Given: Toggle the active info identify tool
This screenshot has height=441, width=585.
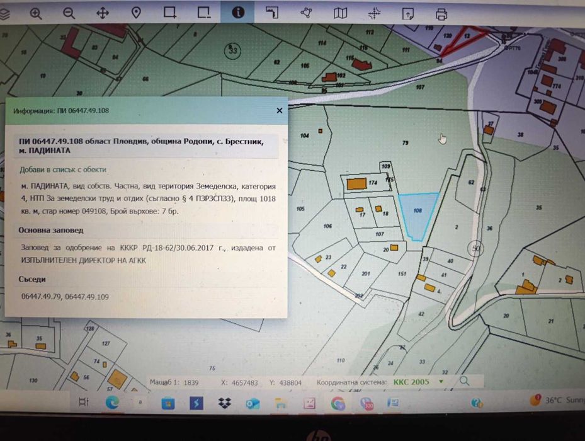Looking at the screenshot, I should [x=237, y=13].
